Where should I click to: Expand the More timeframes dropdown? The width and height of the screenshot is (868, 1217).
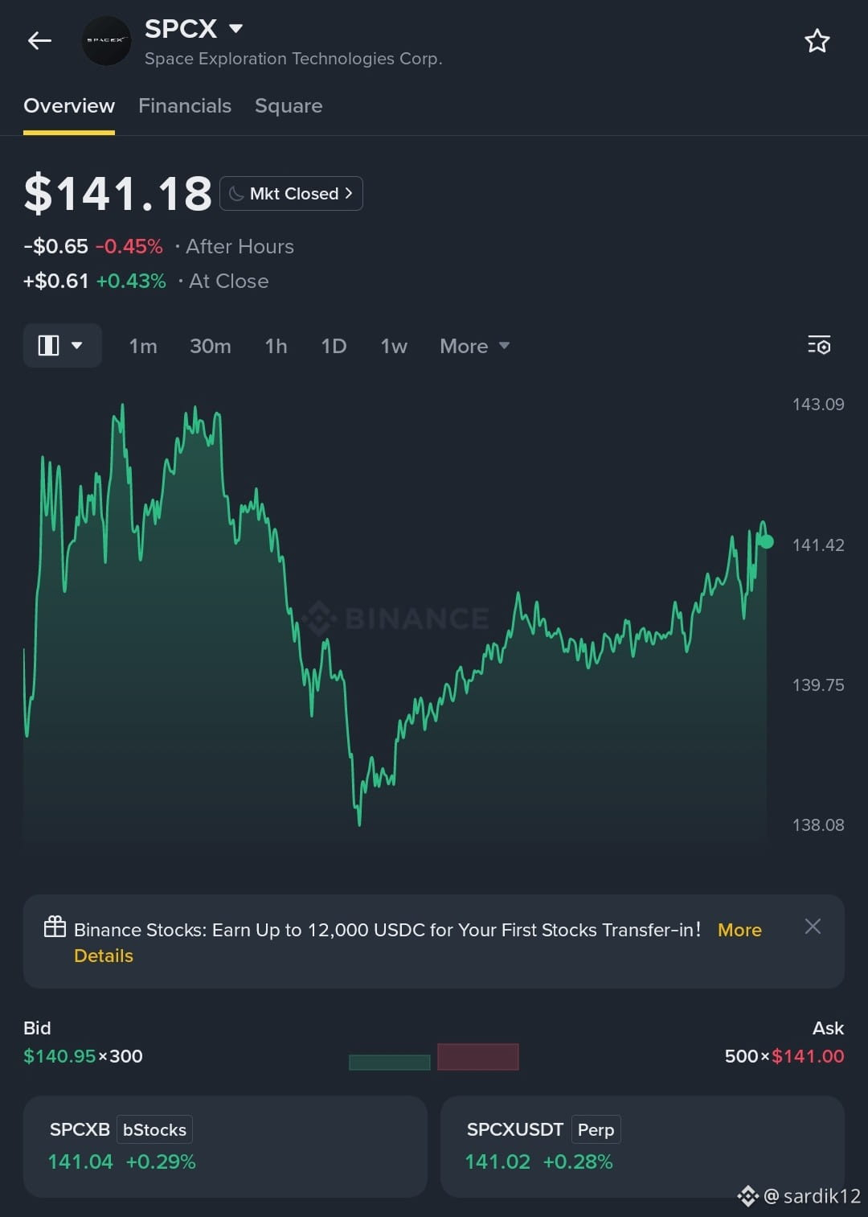pos(474,346)
